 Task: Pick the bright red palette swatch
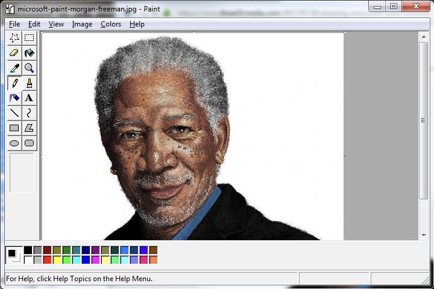pos(48,260)
